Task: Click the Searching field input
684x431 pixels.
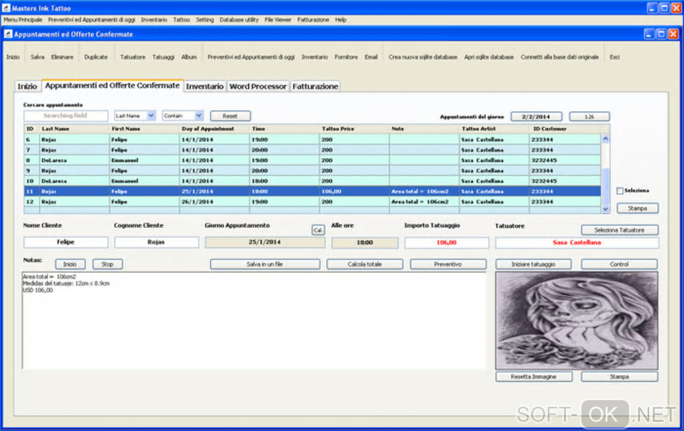Action: coord(66,115)
